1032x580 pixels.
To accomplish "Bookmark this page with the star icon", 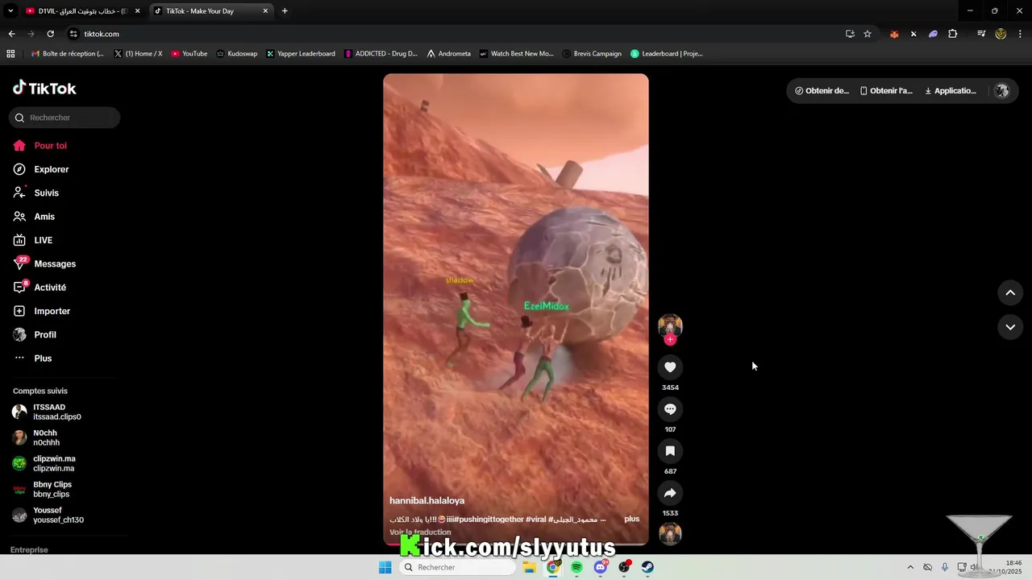I will [x=868, y=34].
